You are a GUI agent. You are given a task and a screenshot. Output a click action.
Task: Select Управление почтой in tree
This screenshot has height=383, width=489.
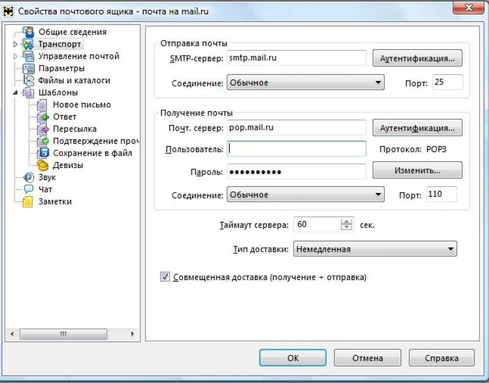click(x=79, y=56)
